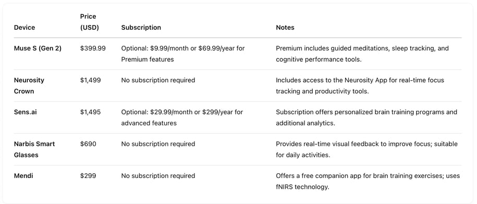
Task: Select the Mendi device name
Action: pos(22,176)
